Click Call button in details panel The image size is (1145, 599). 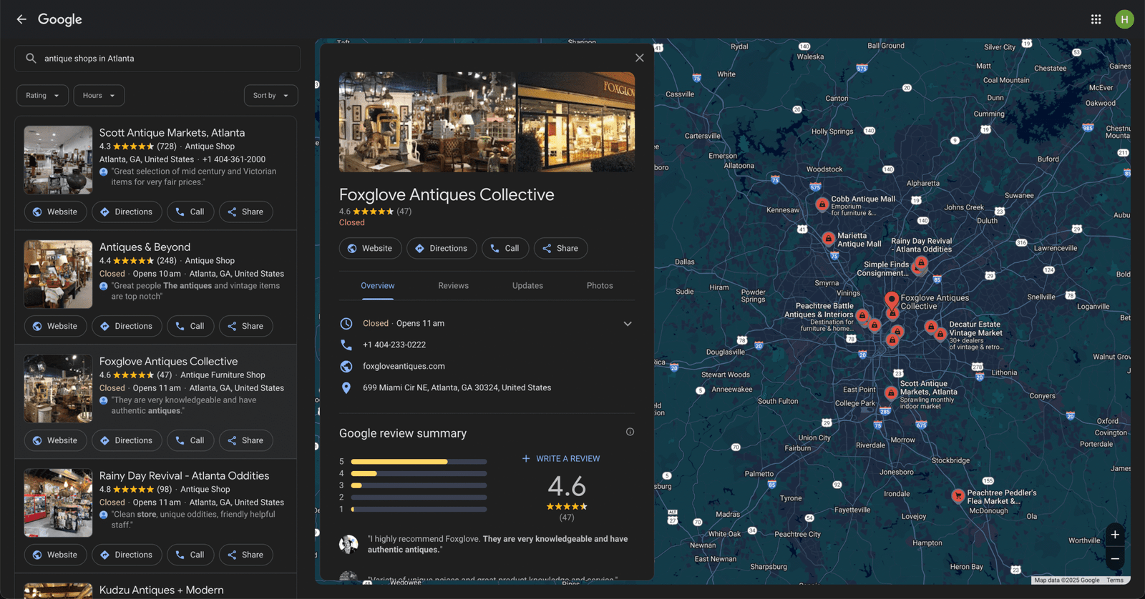[505, 248]
